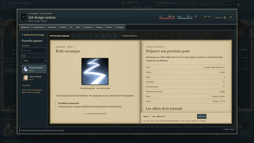Viewport: 254px width, 143px height.
Task: Adjust the Volume slider in the background bar
Action: click(x=238, y=5)
